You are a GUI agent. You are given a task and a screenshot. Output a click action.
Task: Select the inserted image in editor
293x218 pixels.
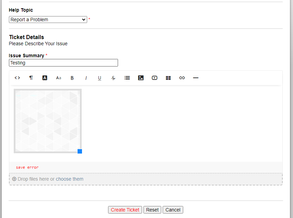pyautogui.click(x=48, y=121)
